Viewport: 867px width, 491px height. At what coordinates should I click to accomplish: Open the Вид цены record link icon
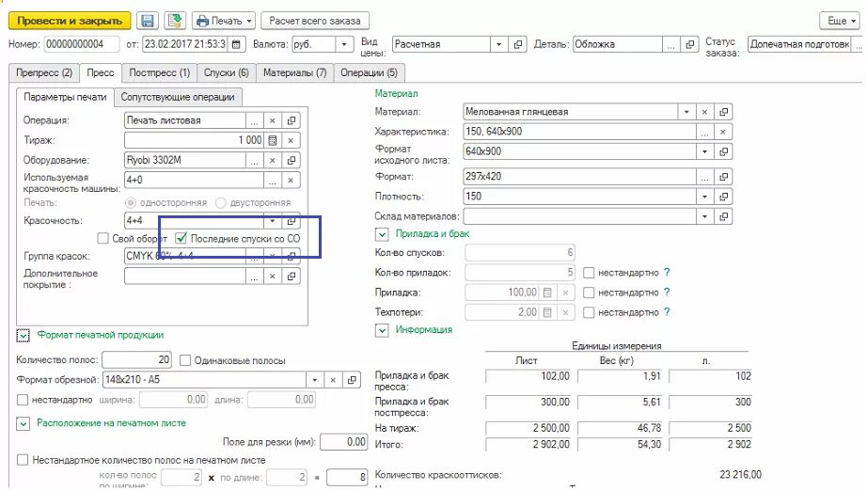click(517, 44)
